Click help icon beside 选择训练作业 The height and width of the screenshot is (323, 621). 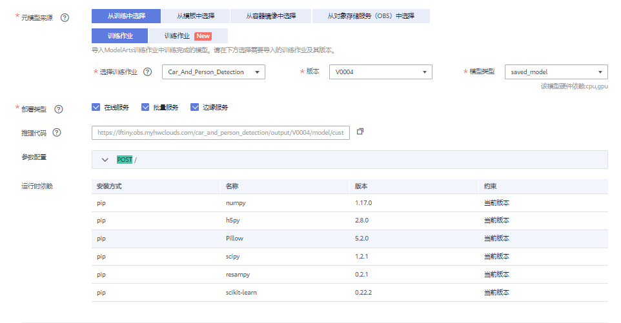[148, 72]
